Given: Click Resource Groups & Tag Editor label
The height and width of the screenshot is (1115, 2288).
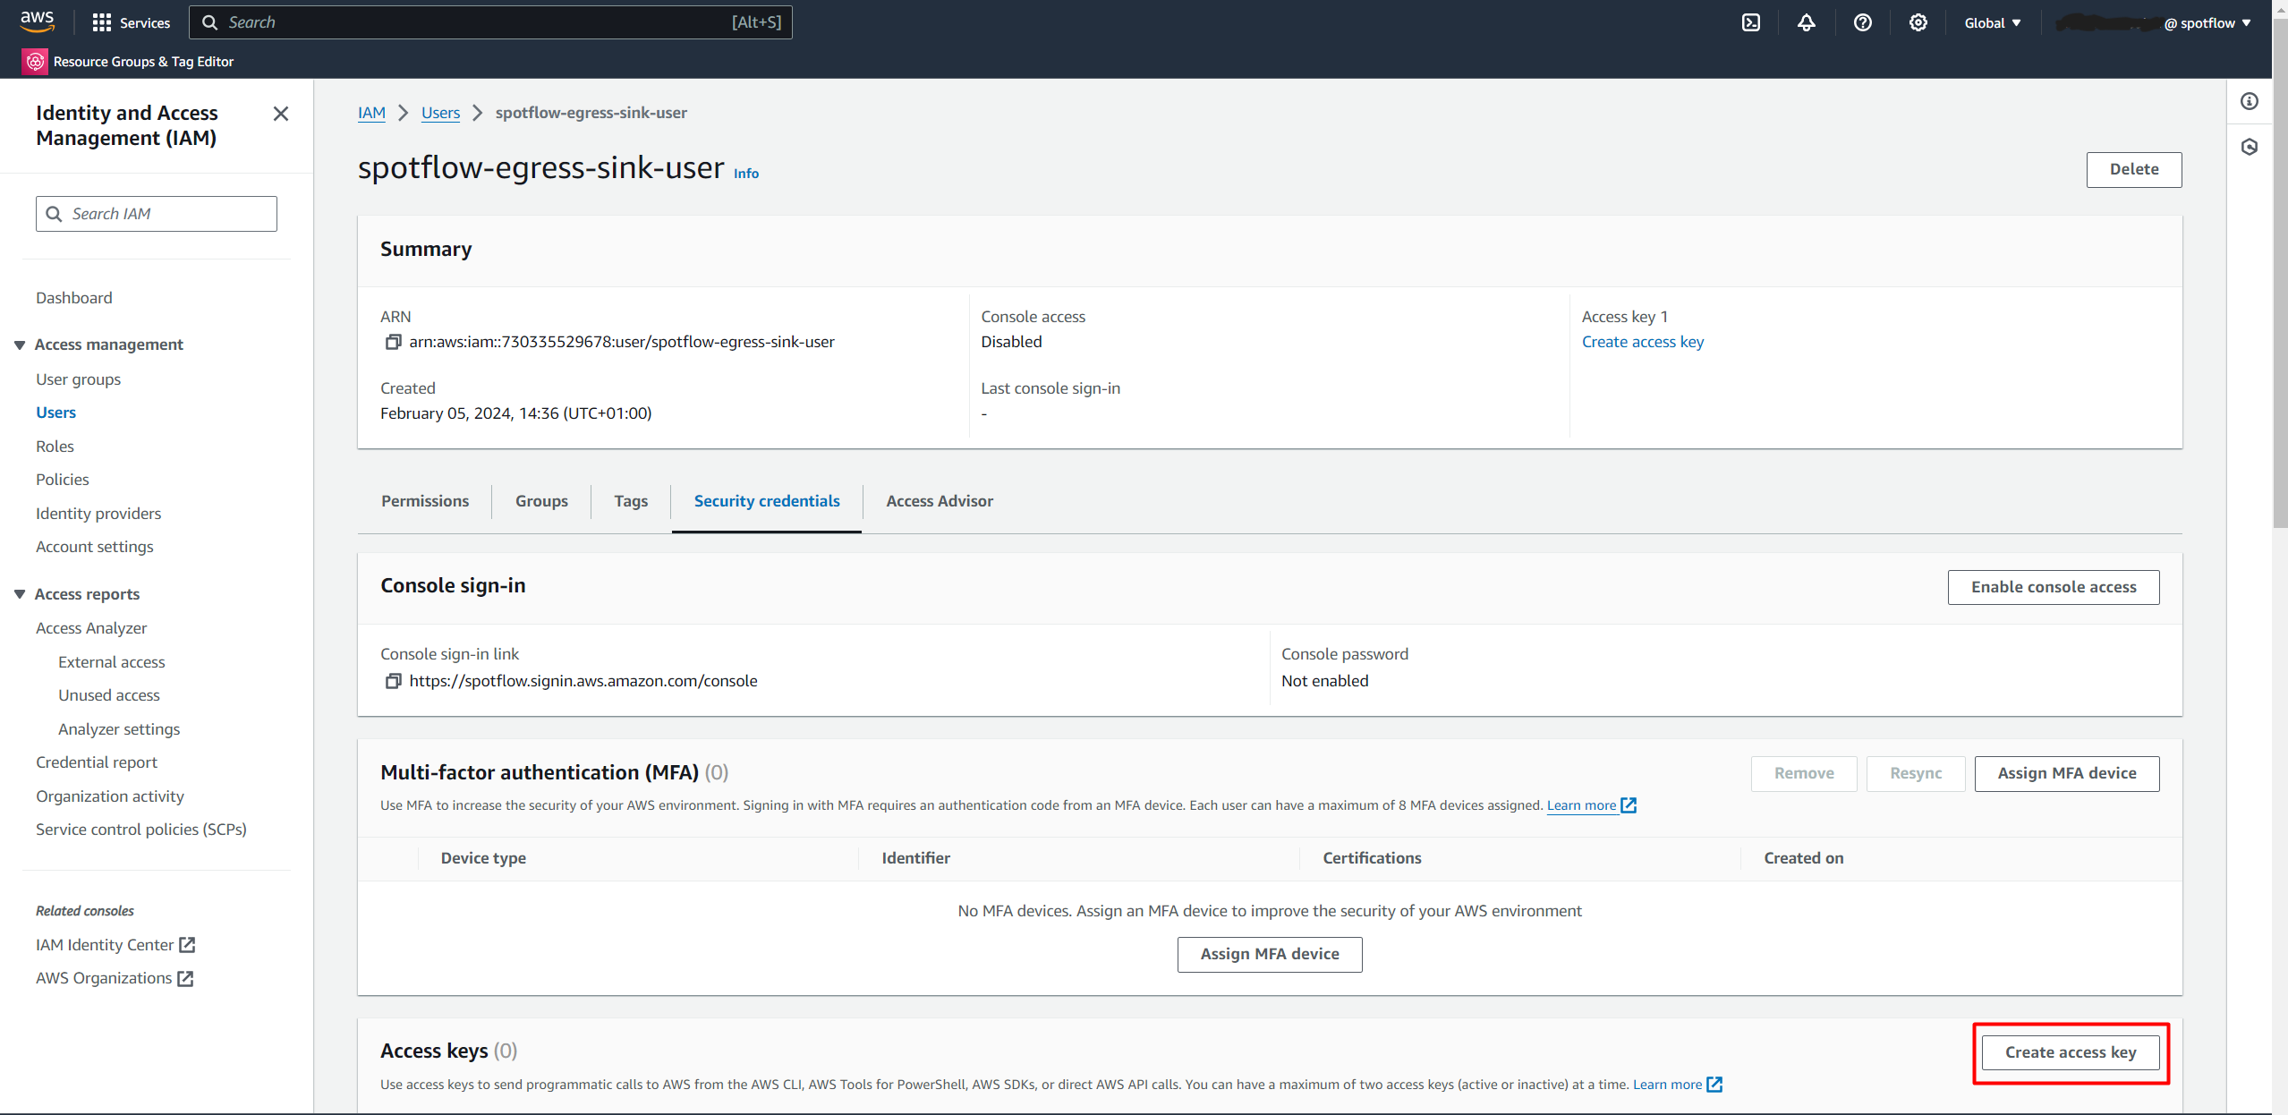Looking at the screenshot, I should tap(143, 62).
